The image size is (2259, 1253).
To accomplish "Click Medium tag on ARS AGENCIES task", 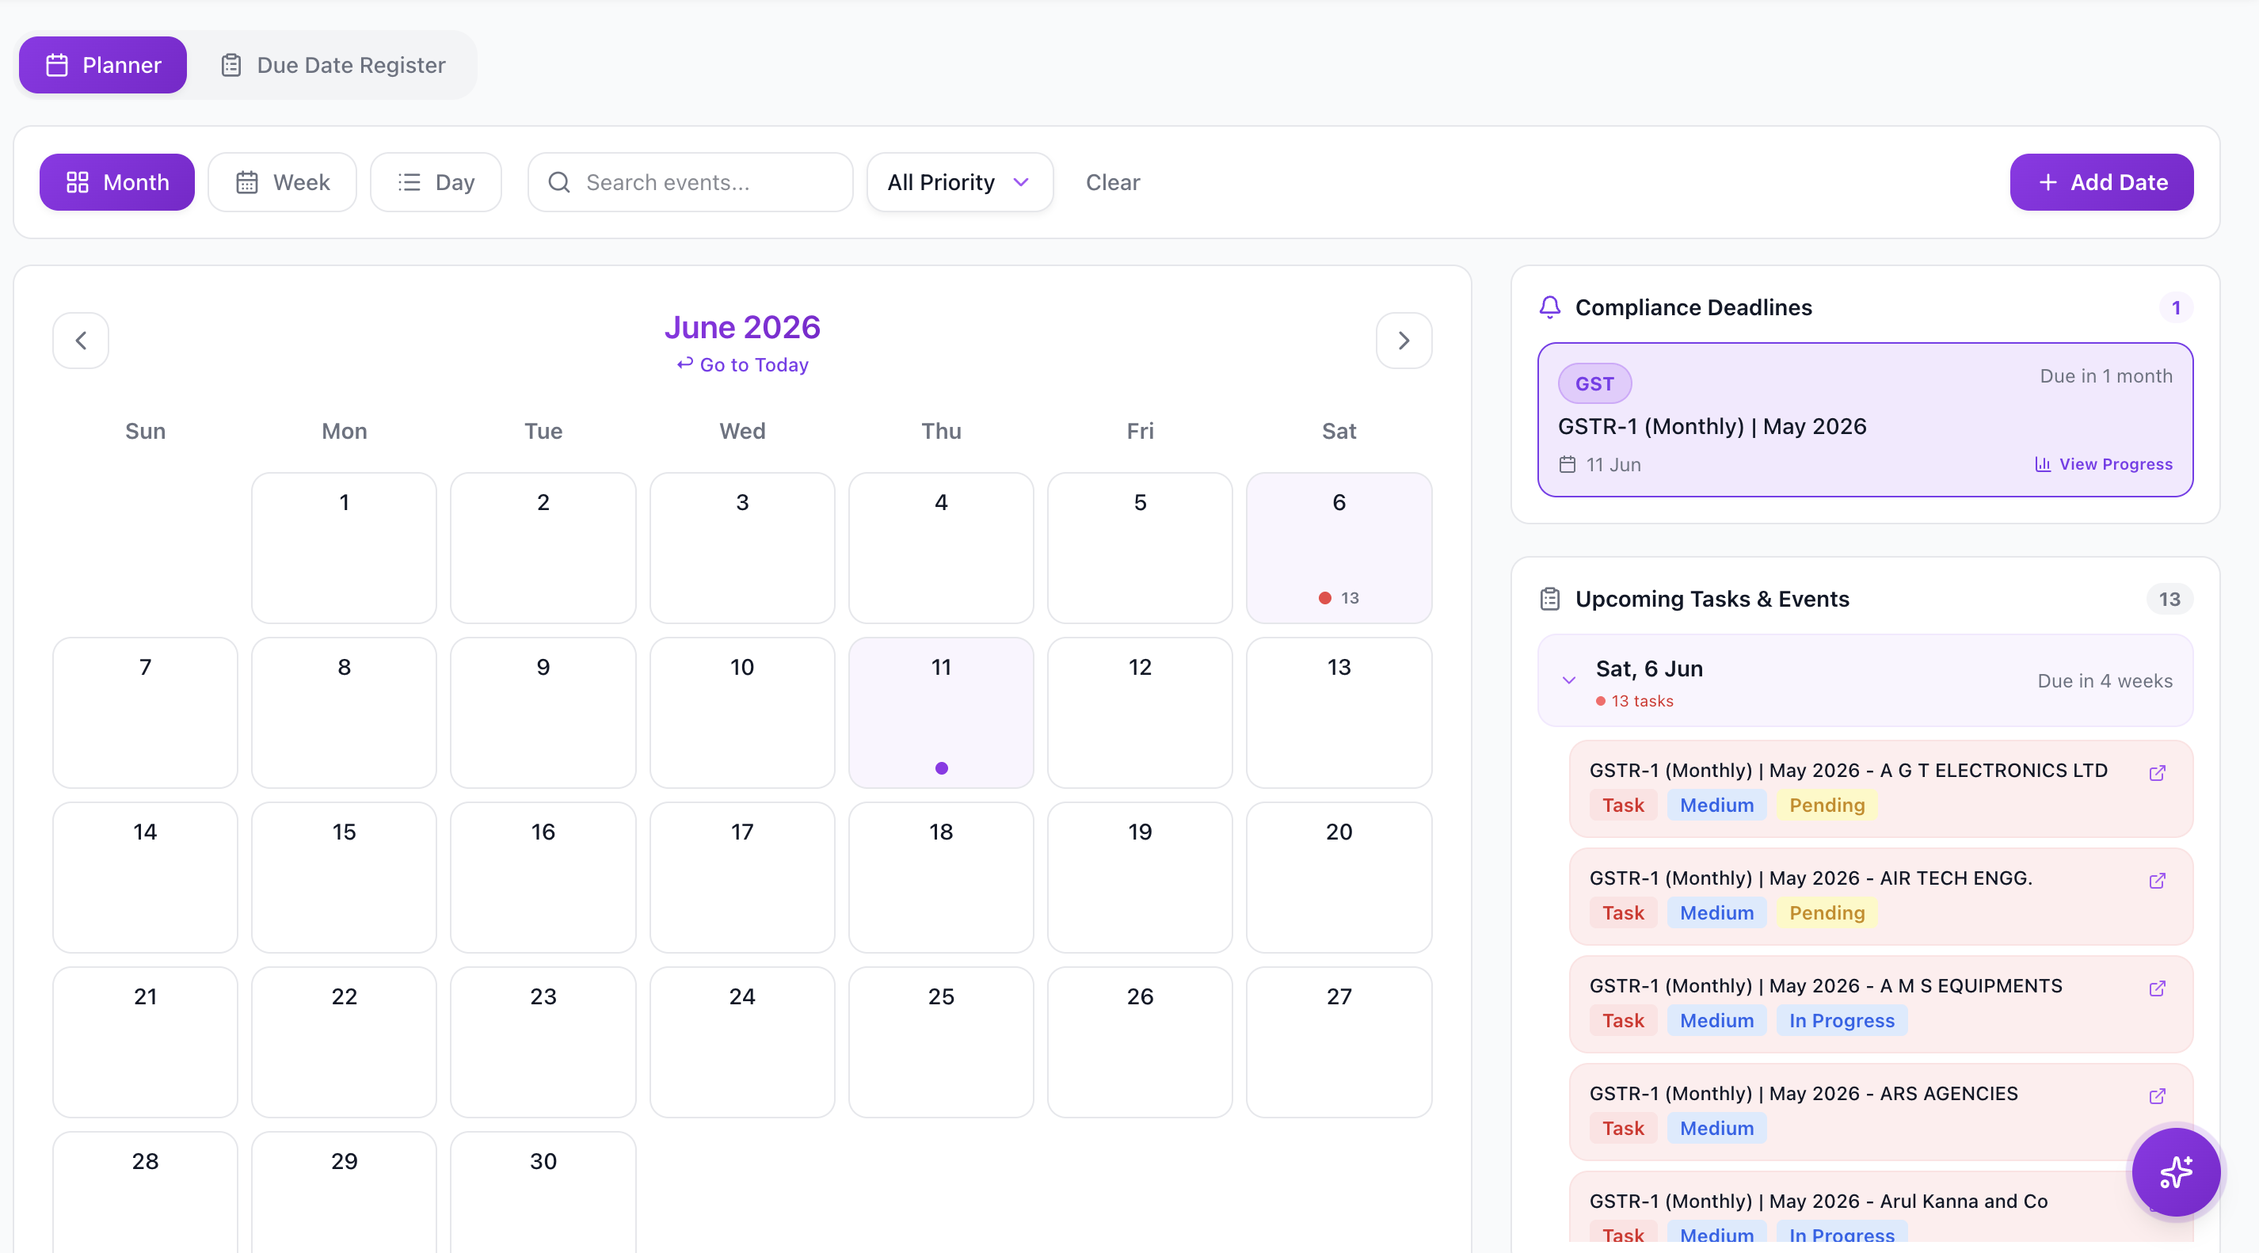I will click(x=1716, y=1129).
